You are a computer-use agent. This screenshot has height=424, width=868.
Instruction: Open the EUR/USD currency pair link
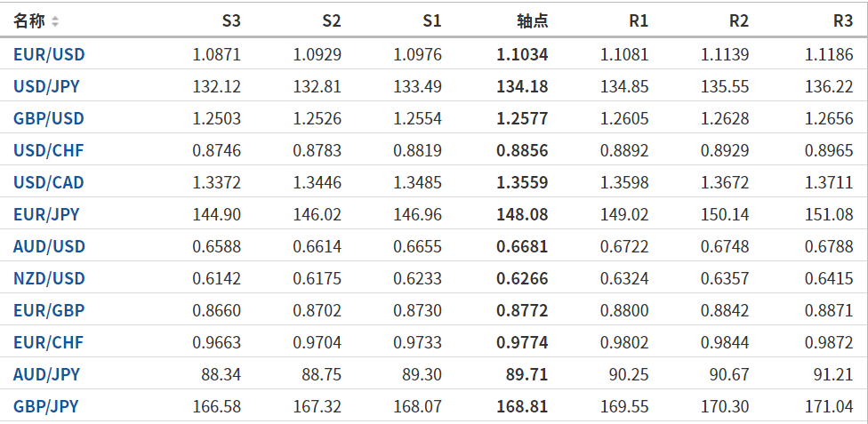49,54
